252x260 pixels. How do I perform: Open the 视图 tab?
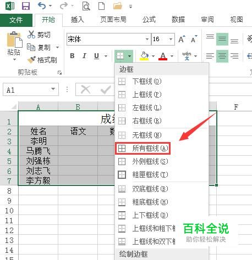pos(237,20)
